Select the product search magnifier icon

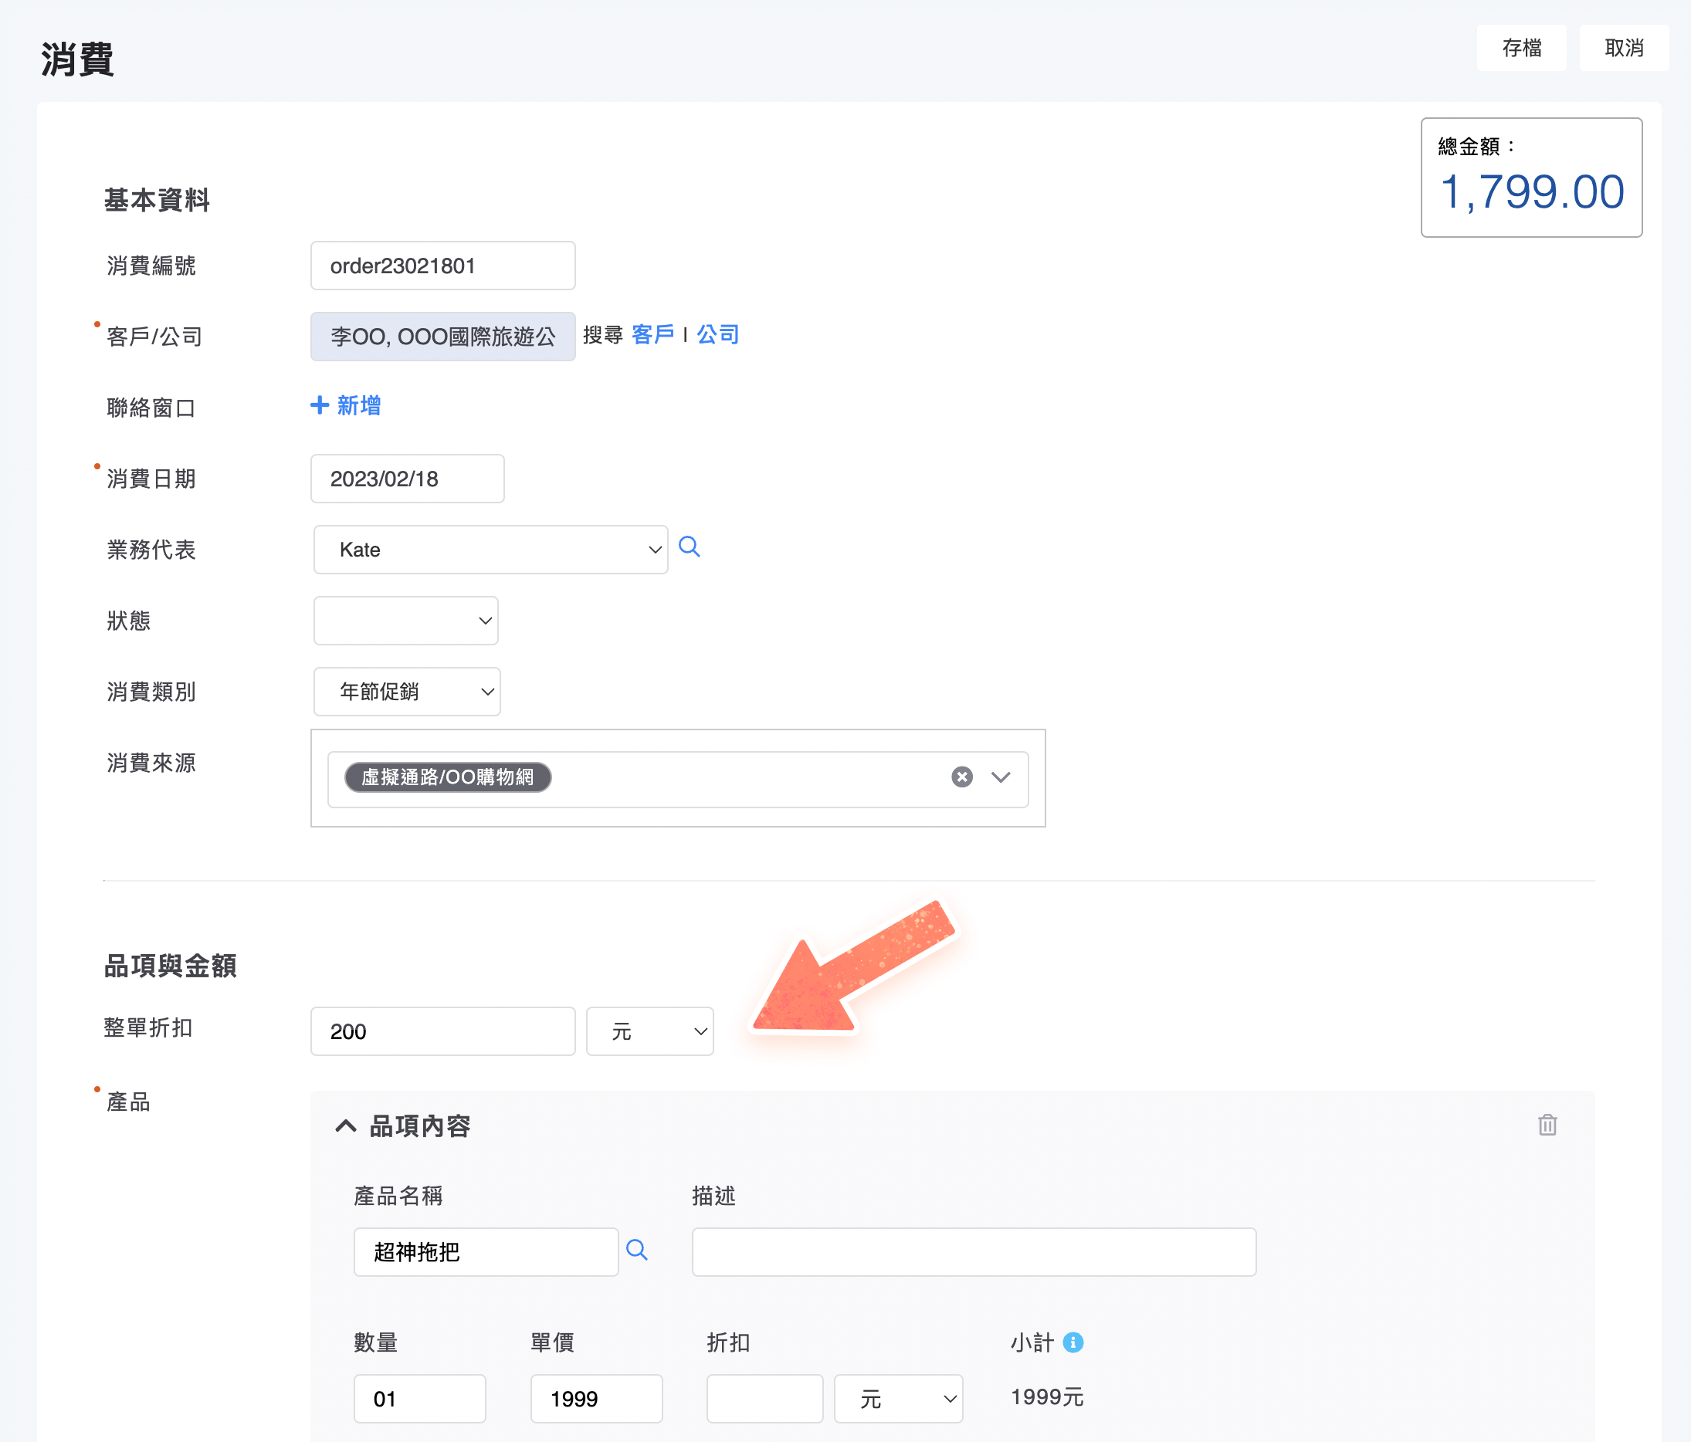[x=639, y=1250]
